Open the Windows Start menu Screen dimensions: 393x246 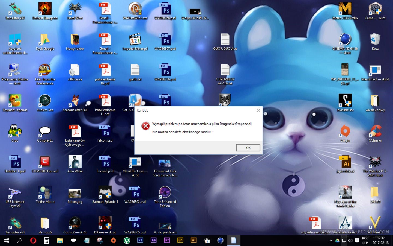(7, 241)
